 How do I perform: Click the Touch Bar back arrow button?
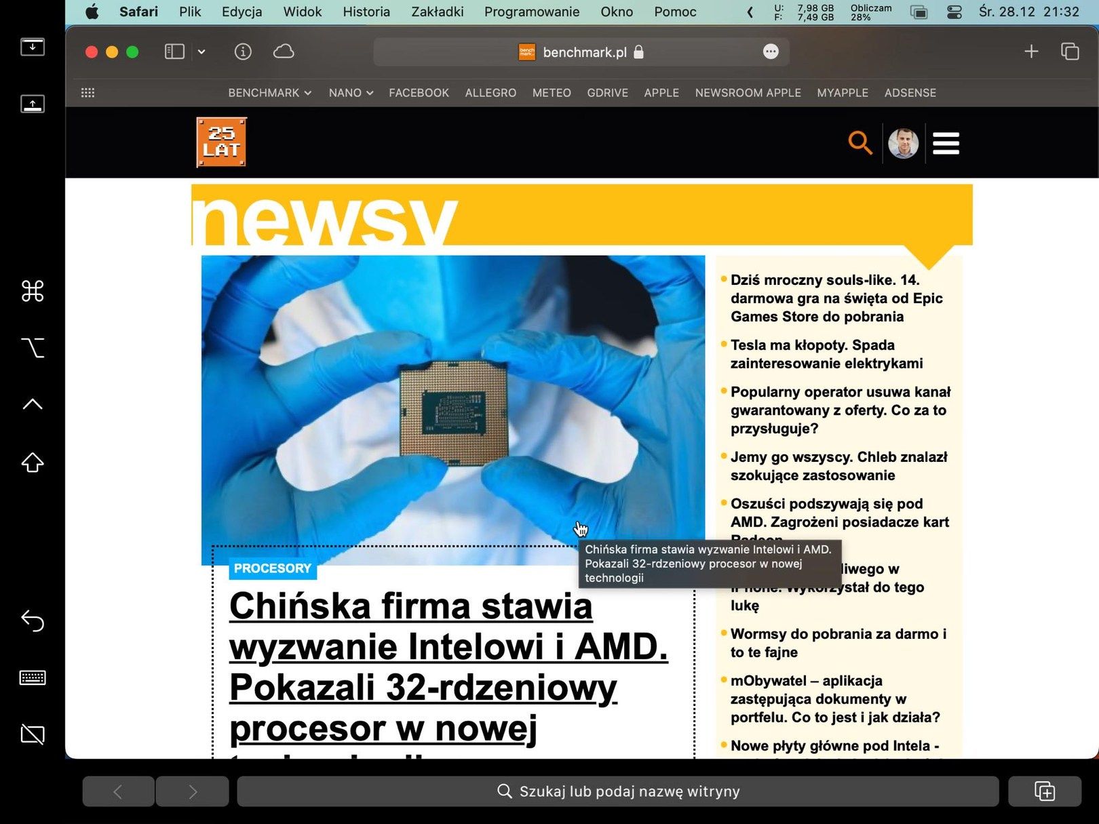click(x=118, y=791)
